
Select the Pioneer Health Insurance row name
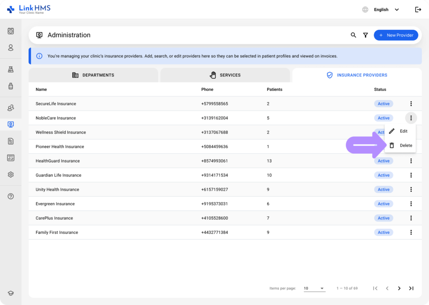click(x=59, y=147)
